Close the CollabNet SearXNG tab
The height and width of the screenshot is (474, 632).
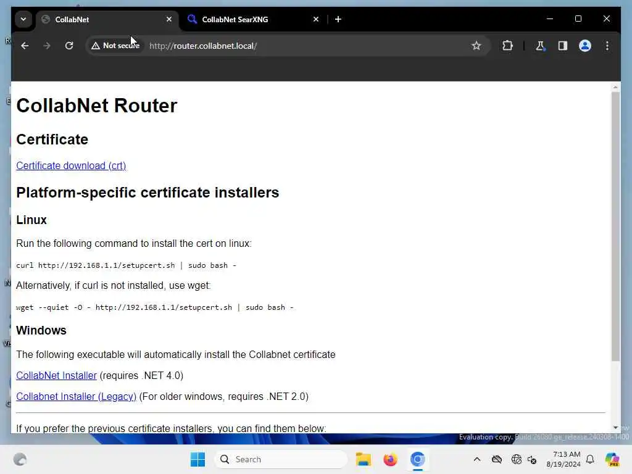click(316, 19)
